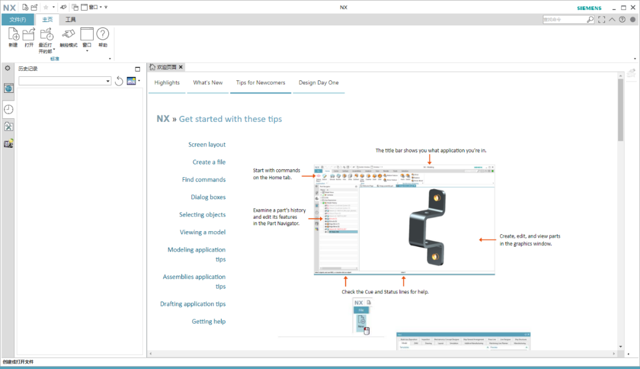Click the command finder search field
The width and height of the screenshot is (640, 369).
pyautogui.click(x=565, y=20)
